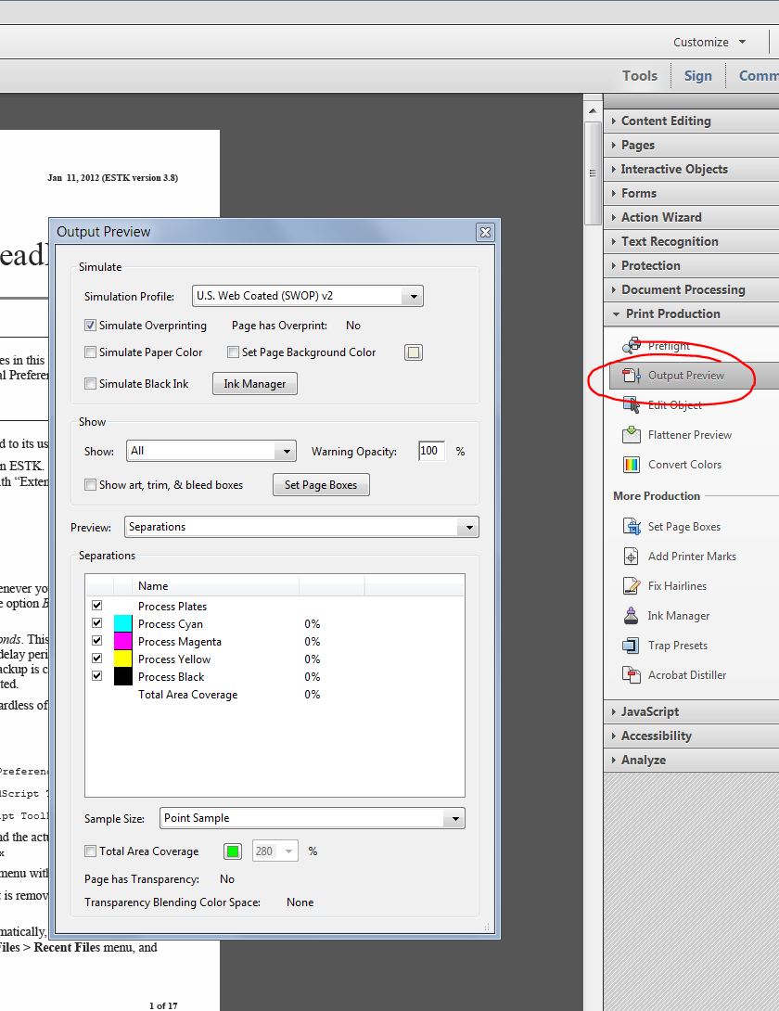Enable Simulate Paper Color checkbox

pos(91,352)
